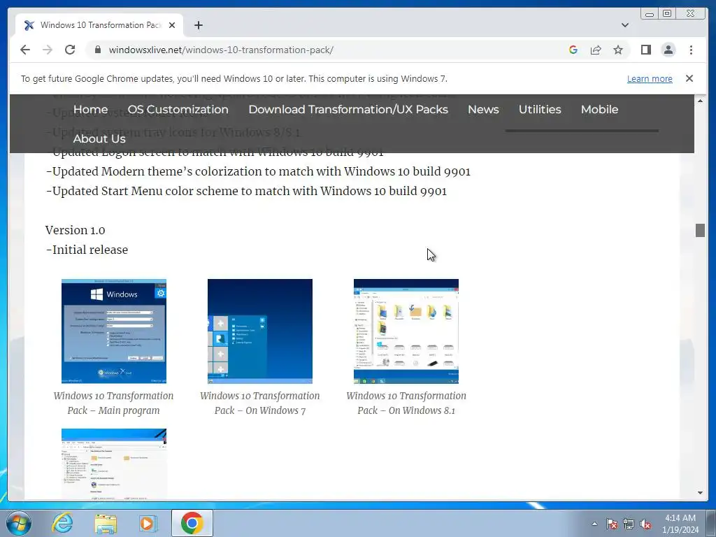The height and width of the screenshot is (537, 716).
Task: Open the volume tray icon
Action: pyautogui.click(x=645, y=524)
